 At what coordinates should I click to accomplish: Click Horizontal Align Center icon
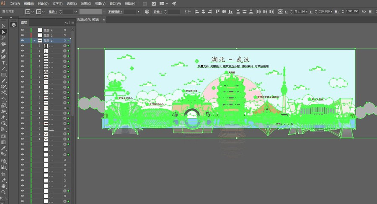tap(204, 12)
